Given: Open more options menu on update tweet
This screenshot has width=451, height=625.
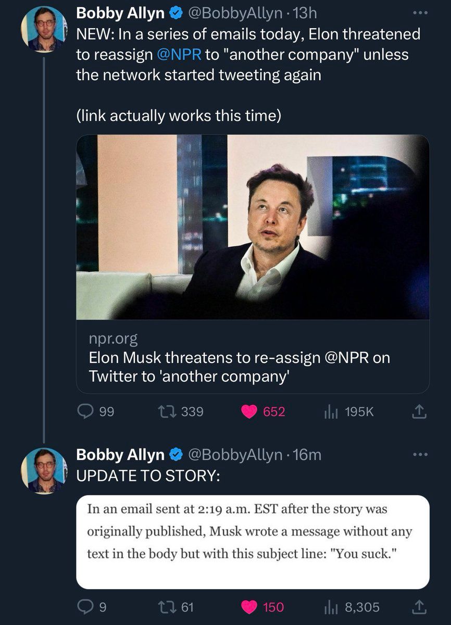Looking at the screenshot, I should coord(419,454).
